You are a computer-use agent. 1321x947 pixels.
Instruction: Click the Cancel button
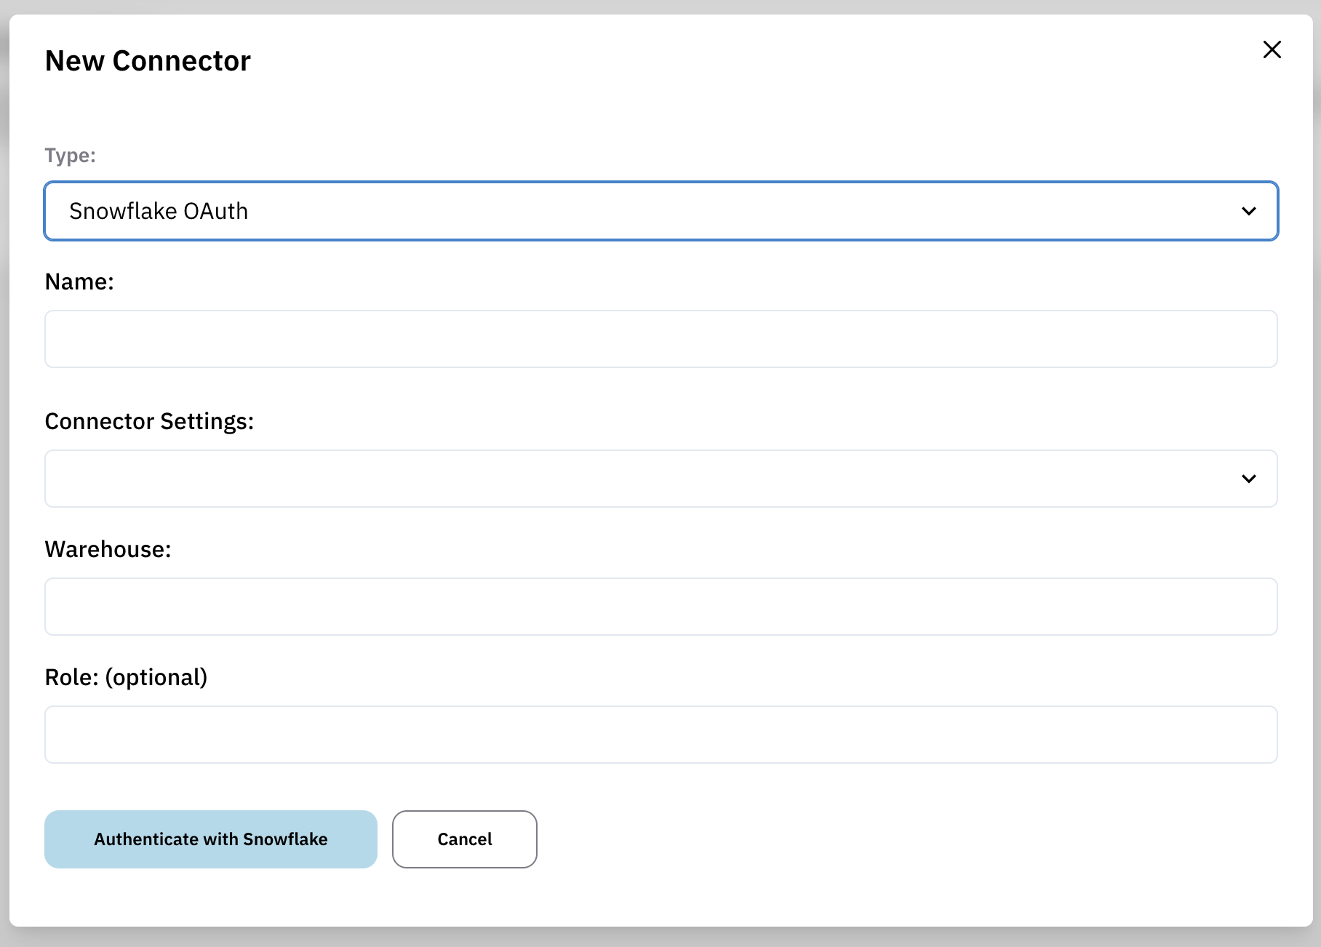click(465, 839)
